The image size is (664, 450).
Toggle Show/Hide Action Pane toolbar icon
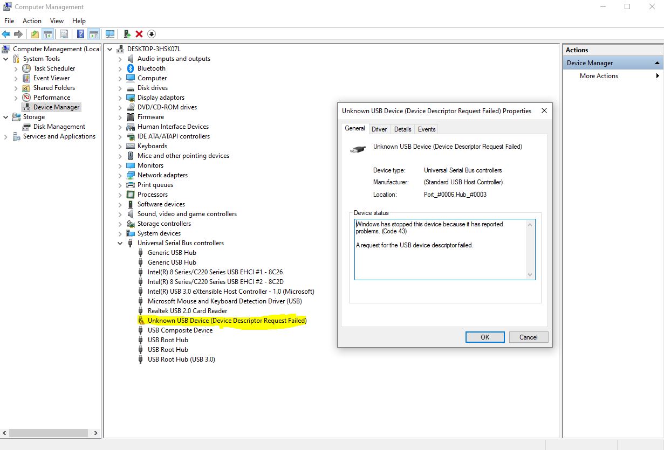point(93,34)
